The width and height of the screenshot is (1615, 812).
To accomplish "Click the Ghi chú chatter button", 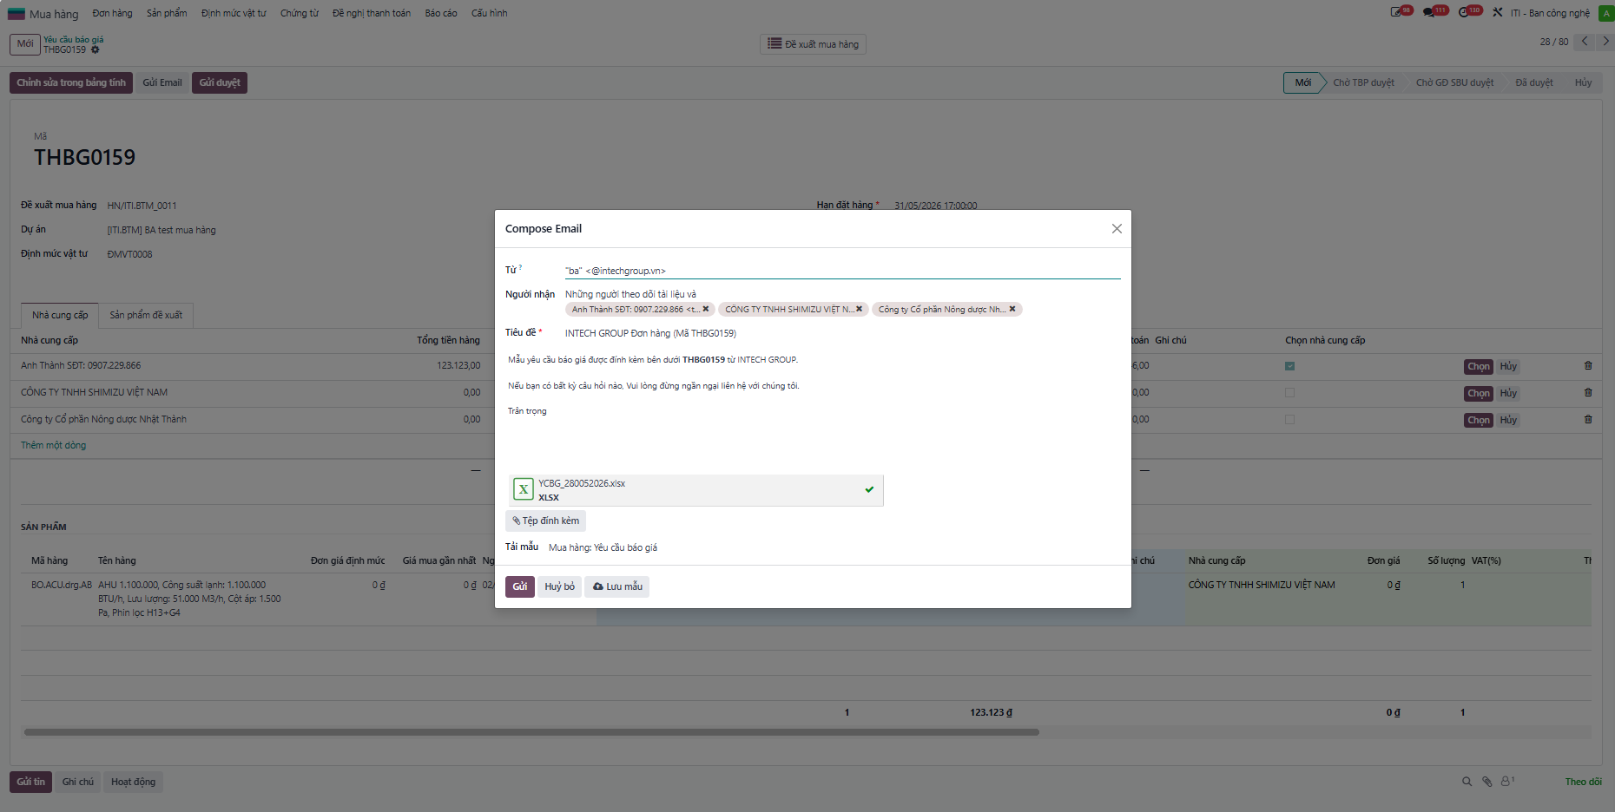I will 77,782.
